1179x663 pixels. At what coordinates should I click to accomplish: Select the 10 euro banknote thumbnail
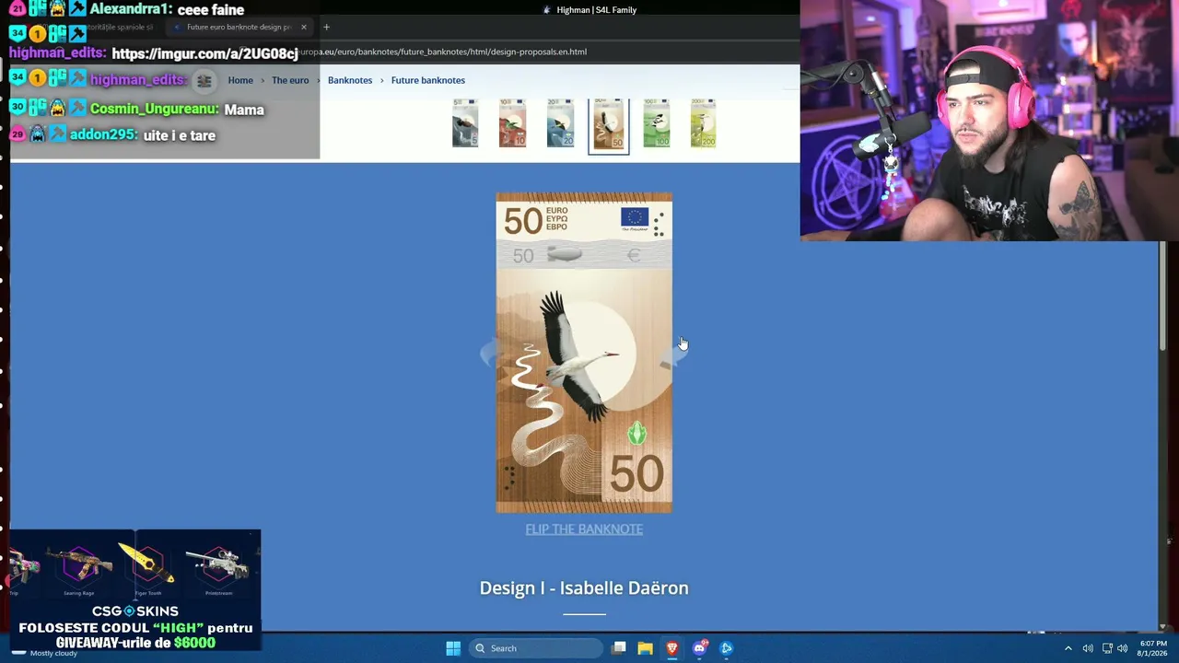coord(513,123)
